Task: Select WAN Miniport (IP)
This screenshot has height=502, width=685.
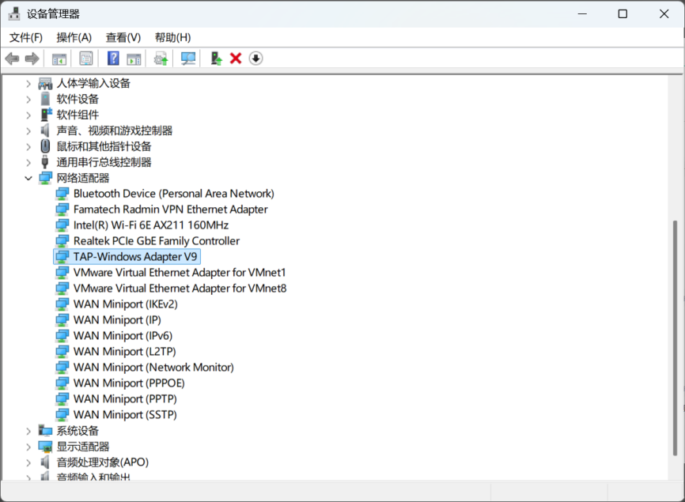Action: tap(117, 320)
